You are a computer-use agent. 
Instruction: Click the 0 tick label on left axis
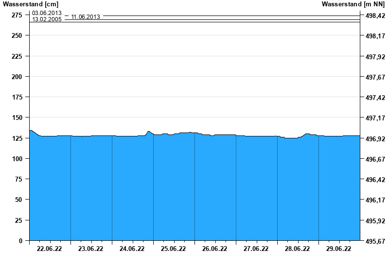point(20,240)
